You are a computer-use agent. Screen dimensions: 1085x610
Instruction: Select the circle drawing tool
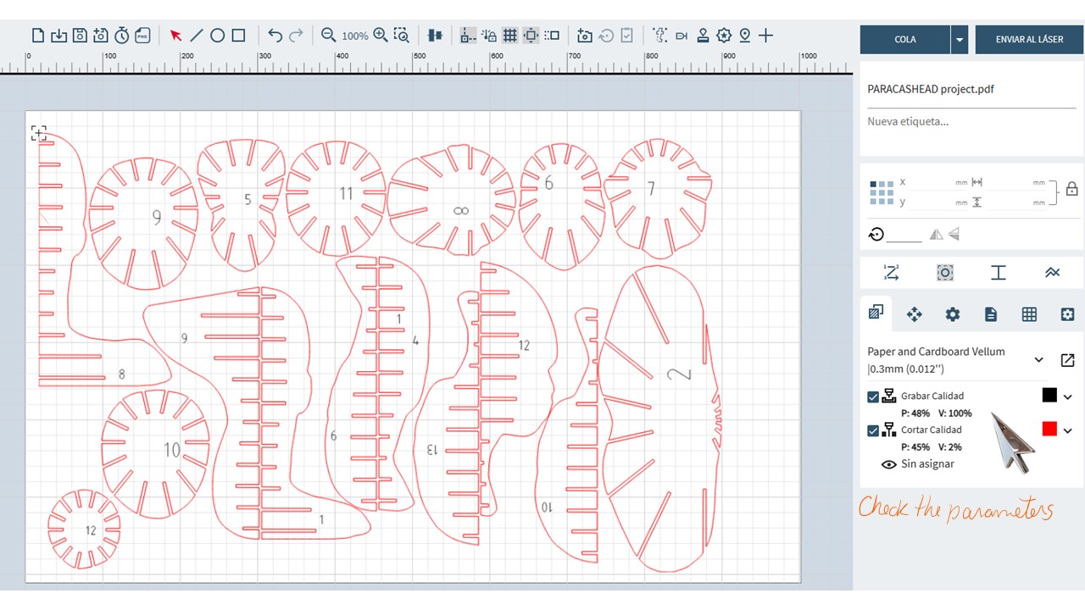tap(217, 36)
